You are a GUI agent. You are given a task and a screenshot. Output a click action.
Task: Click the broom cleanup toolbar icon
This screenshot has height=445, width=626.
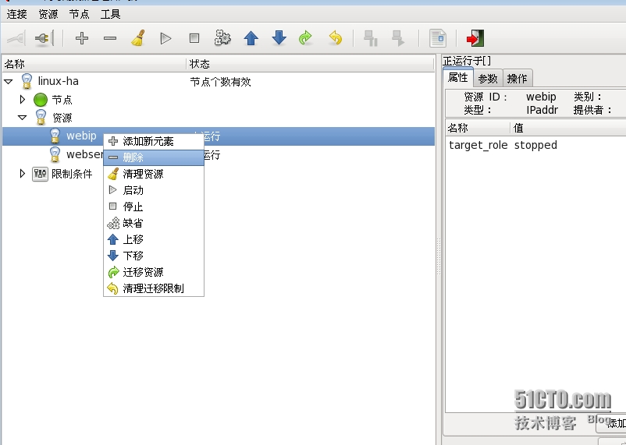[x=138, y=38]
